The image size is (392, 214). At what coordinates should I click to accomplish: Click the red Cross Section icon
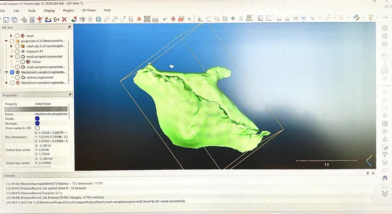tap(181, 19)
